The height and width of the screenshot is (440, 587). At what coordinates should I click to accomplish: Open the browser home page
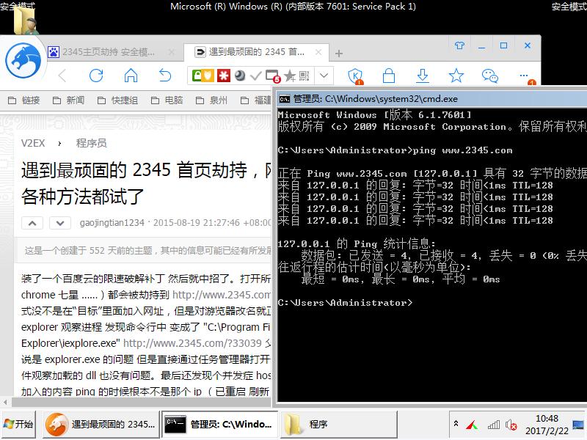tap(131, 76)
